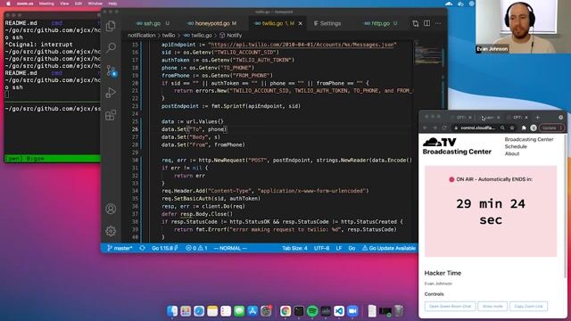Open Finder from the Dock
The image size is (571, 321).
172,311
